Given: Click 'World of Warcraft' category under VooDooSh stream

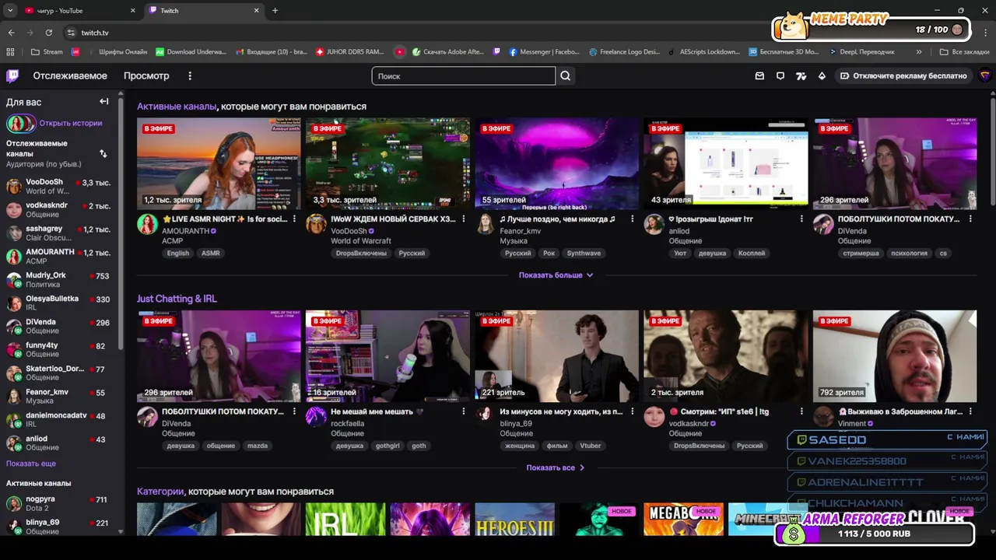Looking at the screenshot, I should pyautogui.click(x=361, y=241).
